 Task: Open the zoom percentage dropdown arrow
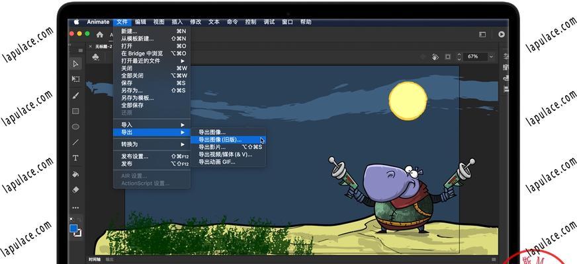click(x=491, y=57)
